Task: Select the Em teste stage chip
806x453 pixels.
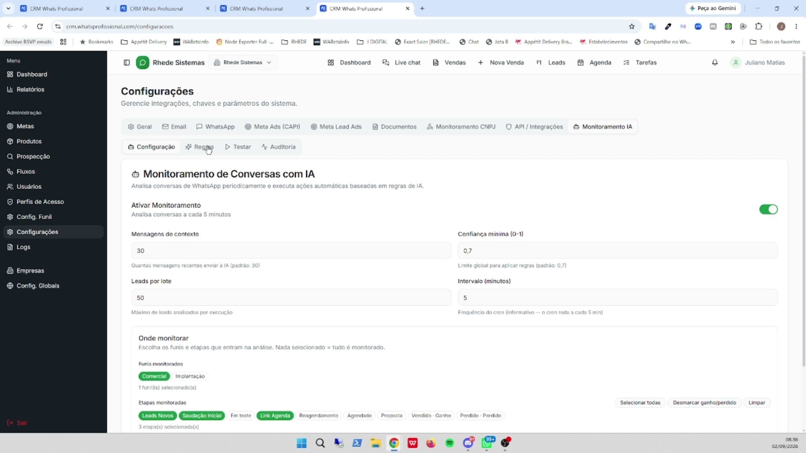Action: coord(241,416)
